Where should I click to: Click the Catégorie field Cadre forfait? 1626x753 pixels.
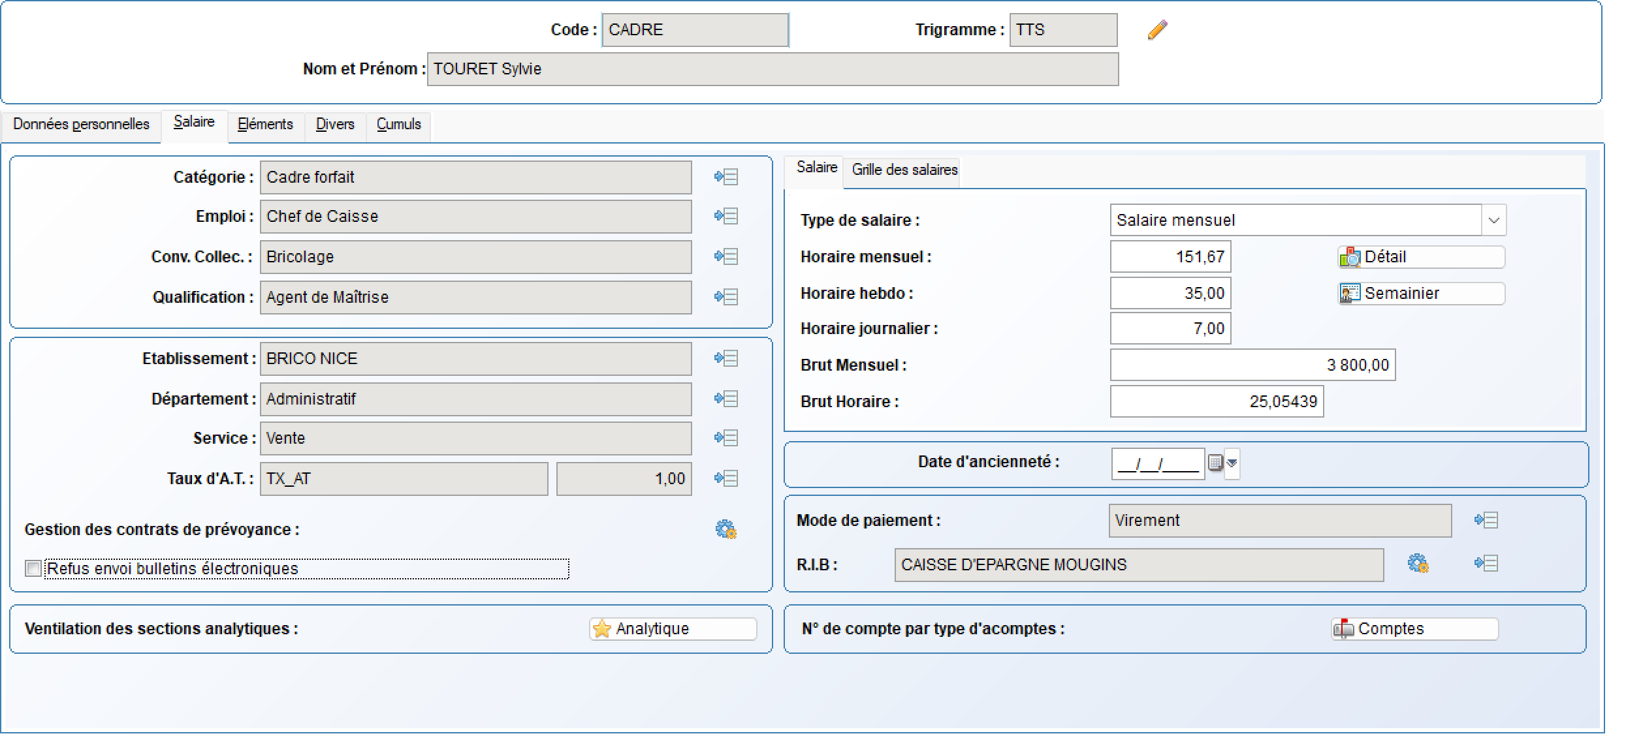tap(476, 177)
